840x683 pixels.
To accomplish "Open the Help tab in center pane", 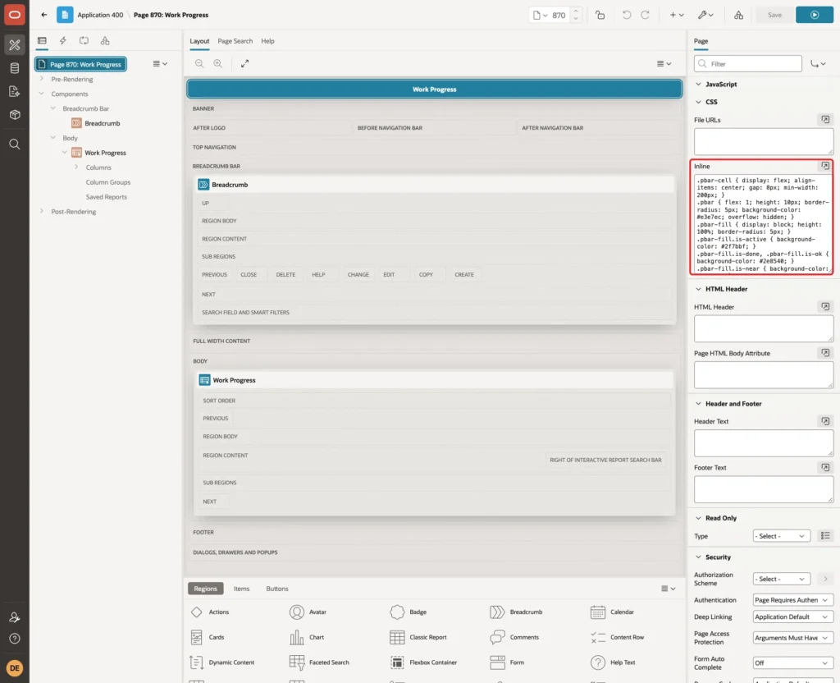I will coord(267,41).
